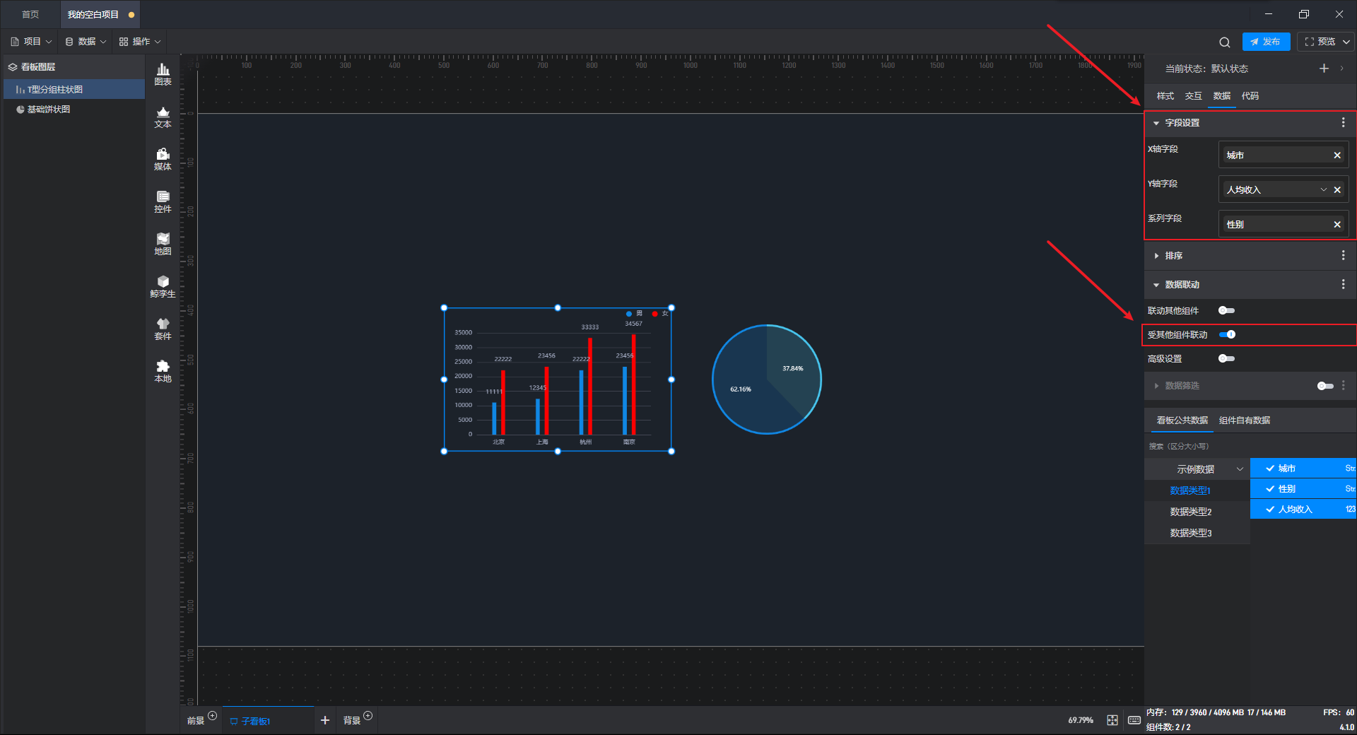The width and height of the screenshot is (1357, 735).
Task: Enable the 数据筛选 switch
Action: tap(1325, 386)
